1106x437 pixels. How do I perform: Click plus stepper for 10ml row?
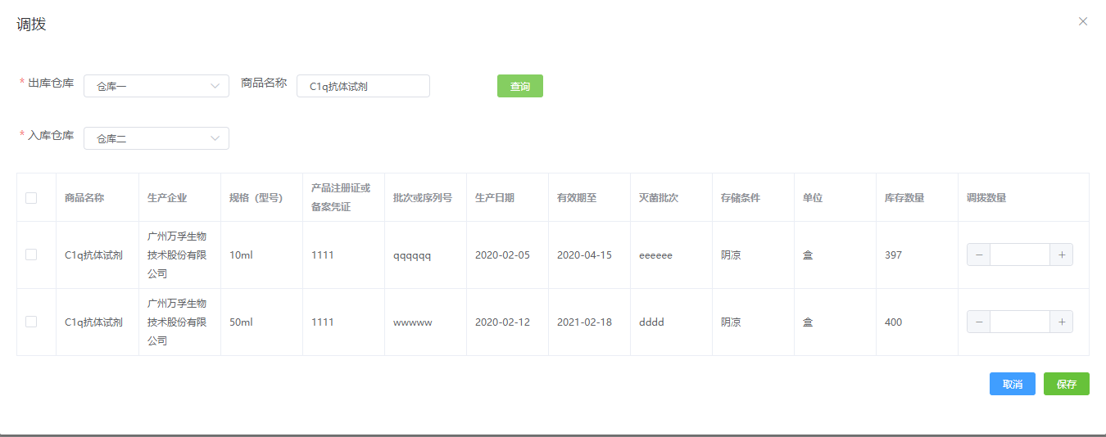click(1061, 255)
